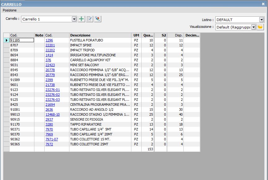Click the Disp. column header
268x180 pixels.
pyautogui.click(x=175, y=35)
